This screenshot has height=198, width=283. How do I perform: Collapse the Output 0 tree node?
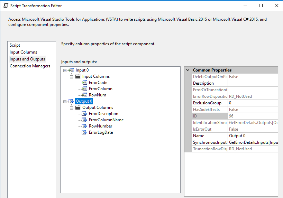coord(65,102)
